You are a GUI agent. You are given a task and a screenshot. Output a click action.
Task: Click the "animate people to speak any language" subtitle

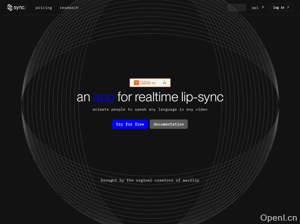coord(150,110)
